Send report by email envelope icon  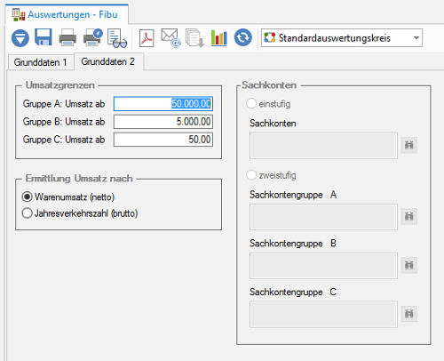(x=170, y=38)
